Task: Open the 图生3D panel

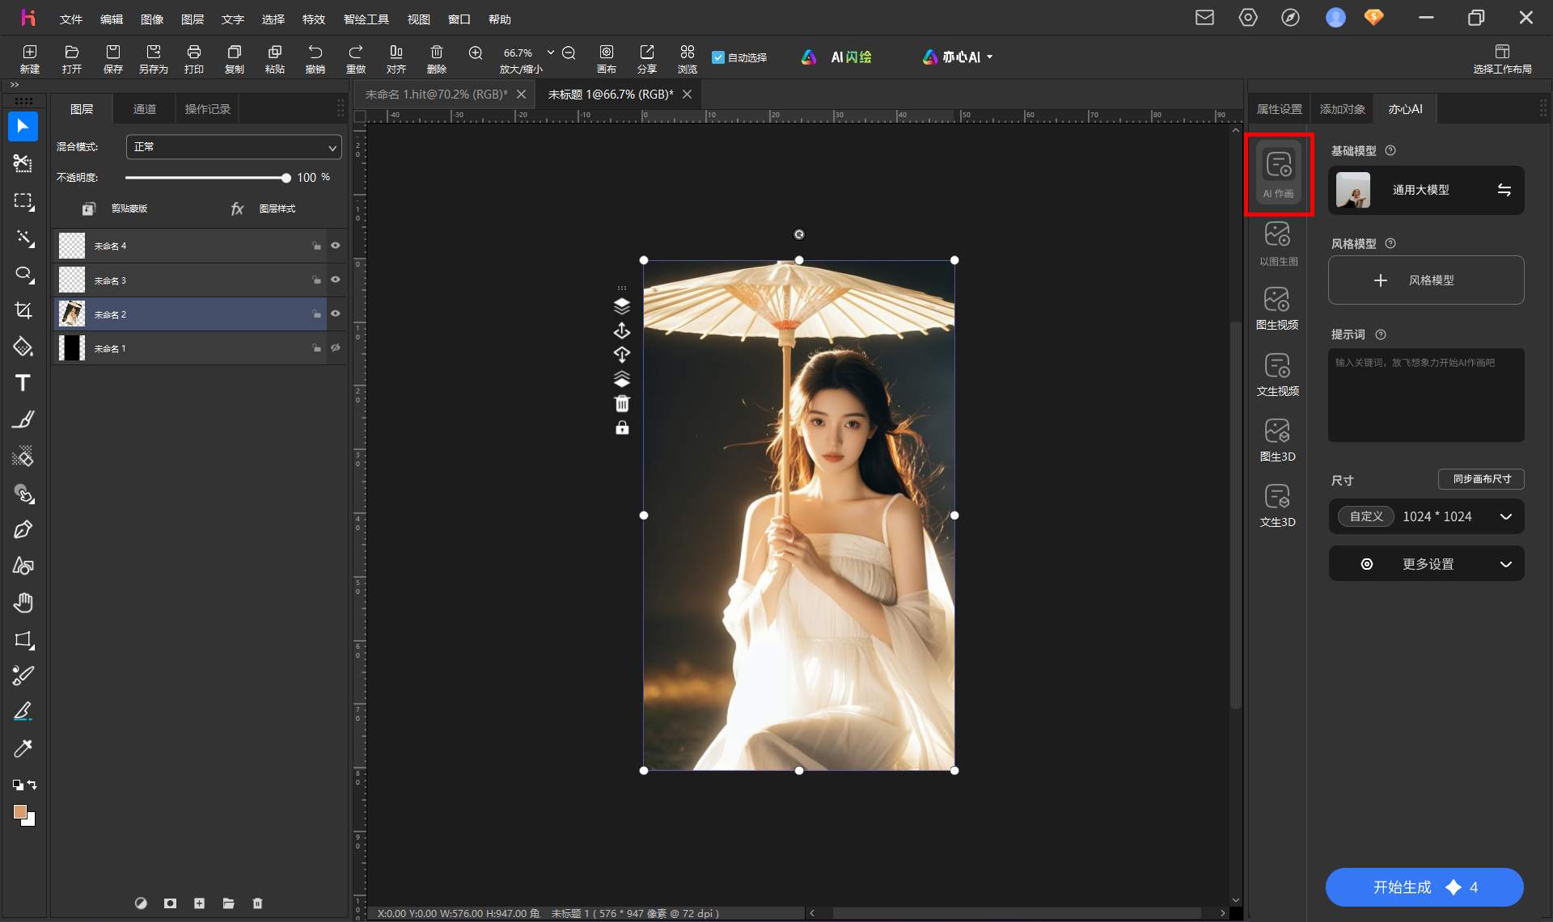Action: tap(1278, 440)
